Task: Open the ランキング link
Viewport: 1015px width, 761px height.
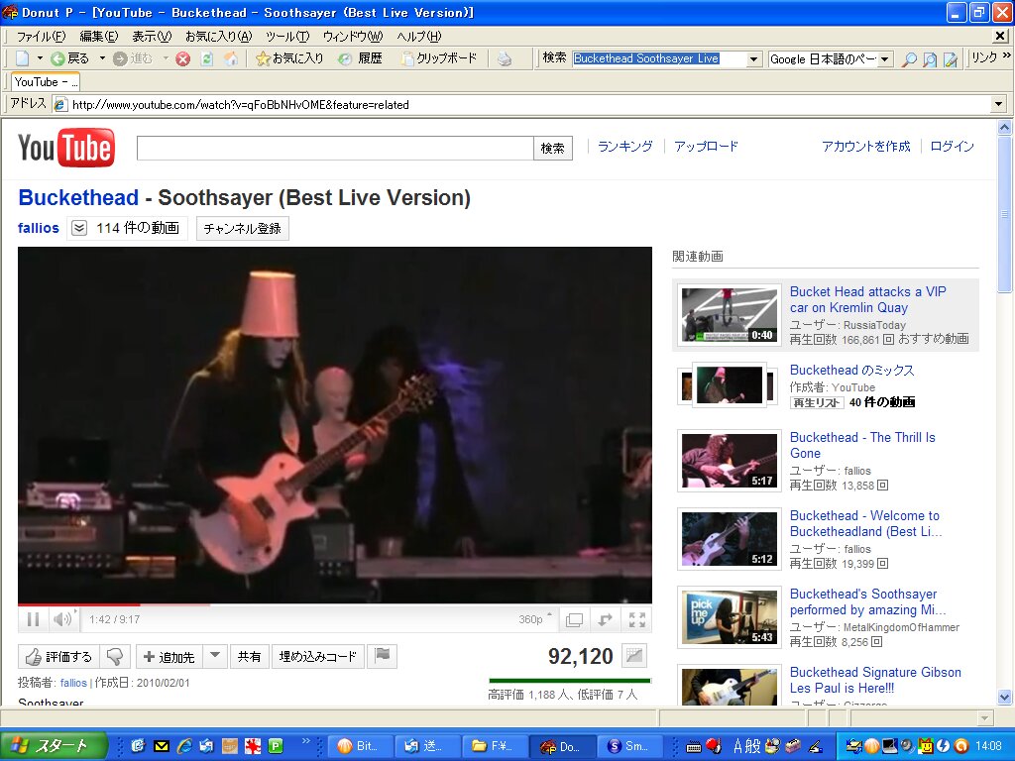Action: point(624,147)
